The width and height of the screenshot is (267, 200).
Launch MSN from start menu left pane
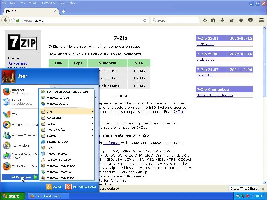(x=20, y=114)
